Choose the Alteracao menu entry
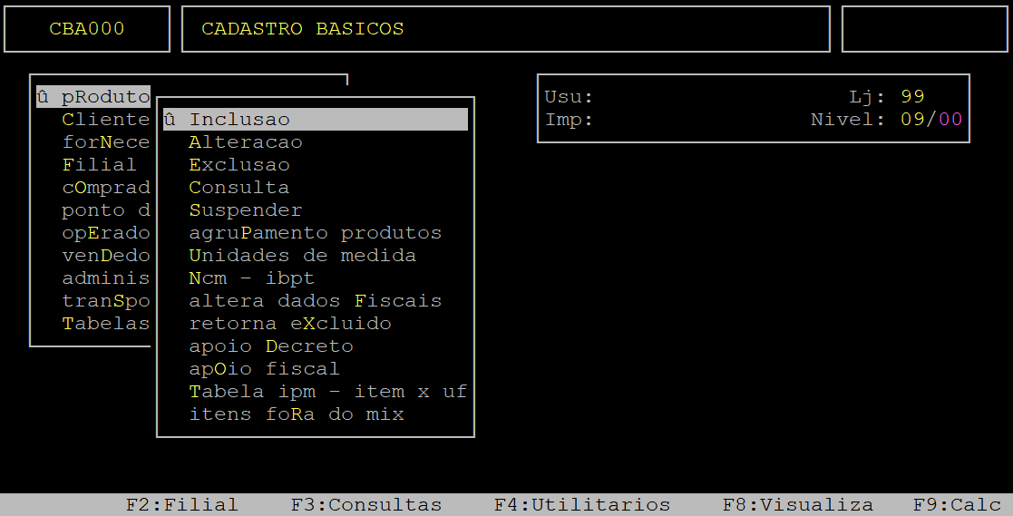The image size is (1013, 516). click(x=246, y=142)
